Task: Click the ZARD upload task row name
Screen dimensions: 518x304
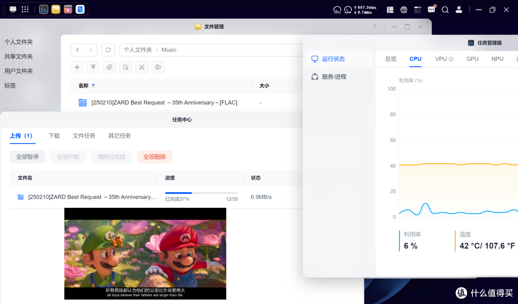Action: (x=92, y=197)
